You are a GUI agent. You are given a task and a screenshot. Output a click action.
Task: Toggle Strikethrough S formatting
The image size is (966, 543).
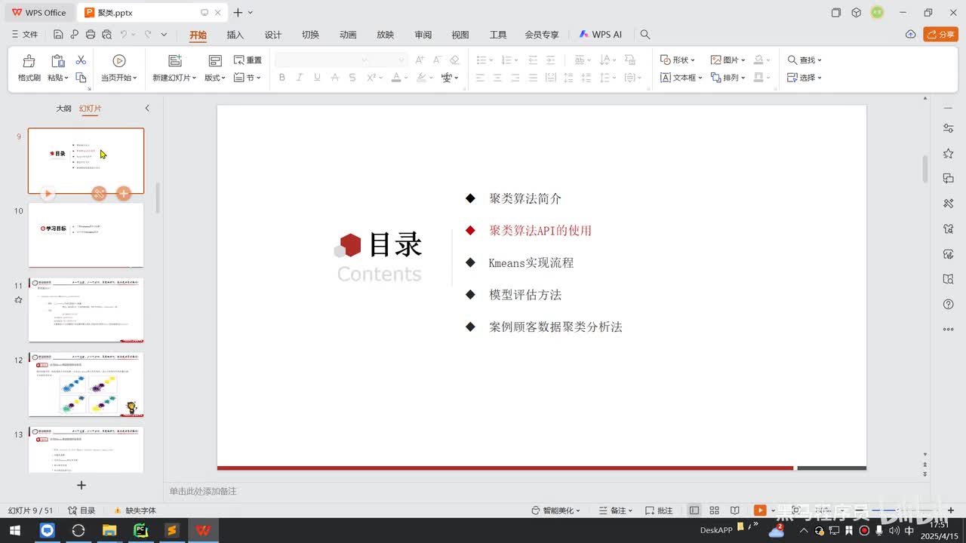353,78
